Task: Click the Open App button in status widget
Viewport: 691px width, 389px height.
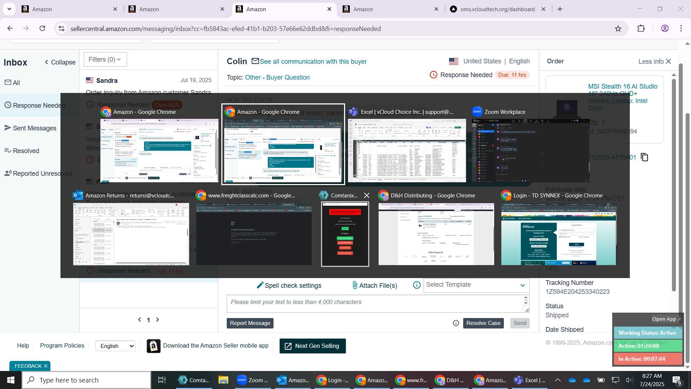Action: [666, 319]
